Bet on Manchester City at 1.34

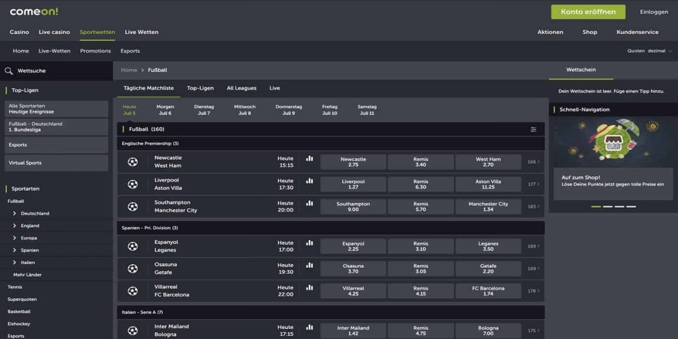coord(488,207)
